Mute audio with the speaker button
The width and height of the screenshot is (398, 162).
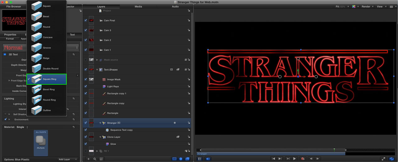coord(208,159)
